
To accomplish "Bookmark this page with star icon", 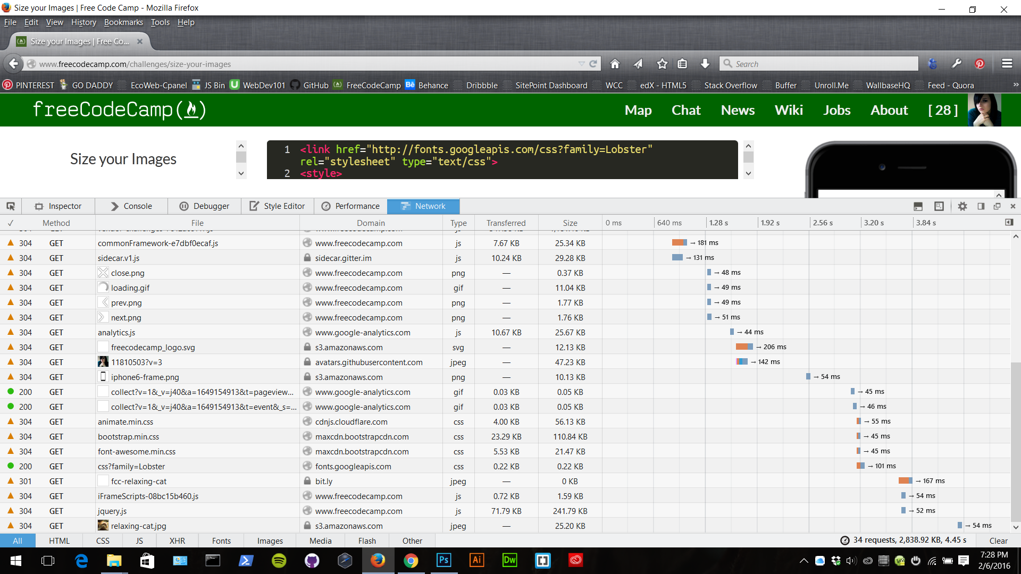I will 662,64.
